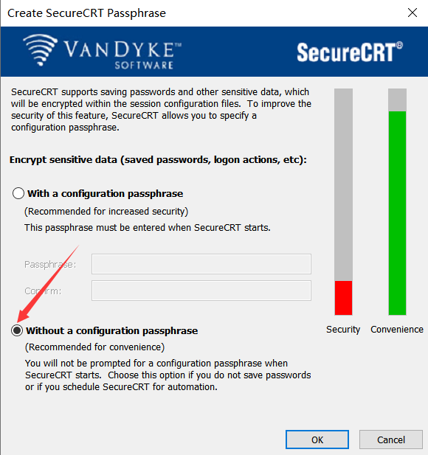Select 'With a configuration passphrase' radio button
Viewport: 428px width, 455px height.
coord(18,193)
